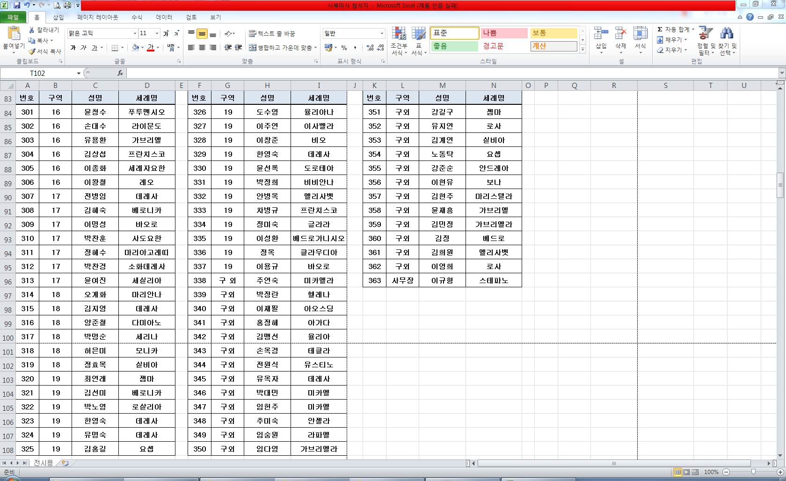Open sort and filter (정렬 및 필터)
The image size is (786, 481).
click(x=706, y=41)
